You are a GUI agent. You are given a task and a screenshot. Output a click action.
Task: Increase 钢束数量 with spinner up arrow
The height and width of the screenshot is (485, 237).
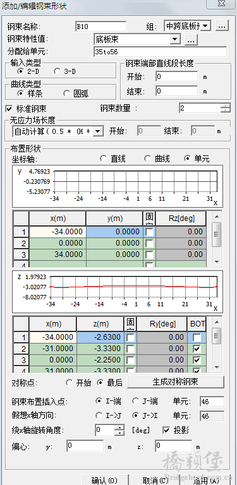point(226,106)
